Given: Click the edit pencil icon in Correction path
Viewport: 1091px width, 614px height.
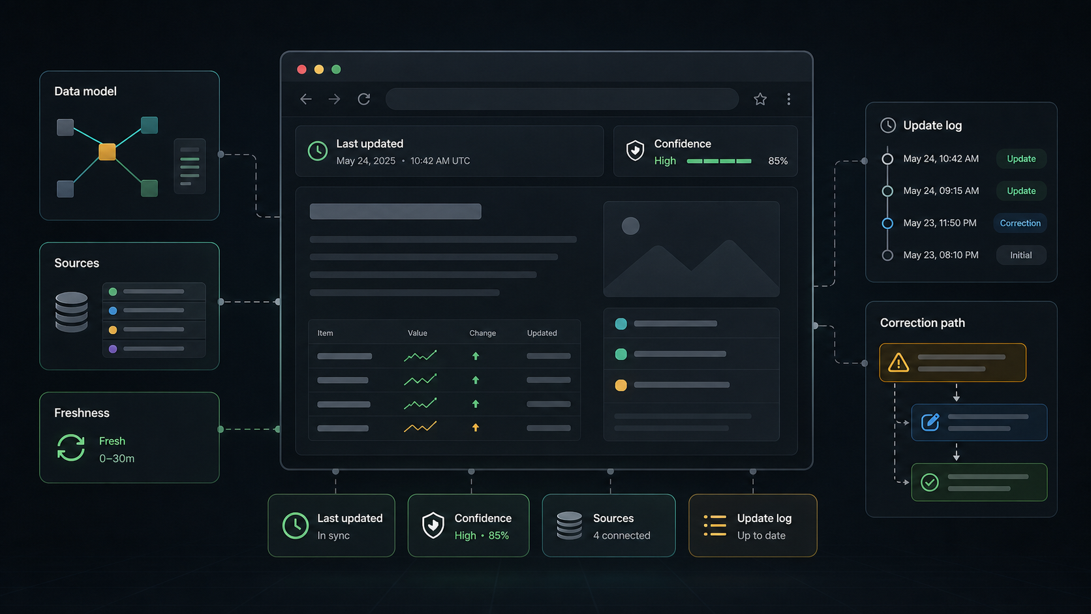Looking at the screenshot, I should point(930,422).
